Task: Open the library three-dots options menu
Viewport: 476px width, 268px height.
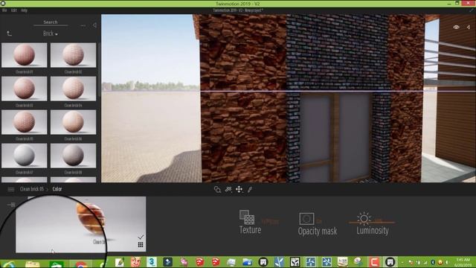Action: 83,26
